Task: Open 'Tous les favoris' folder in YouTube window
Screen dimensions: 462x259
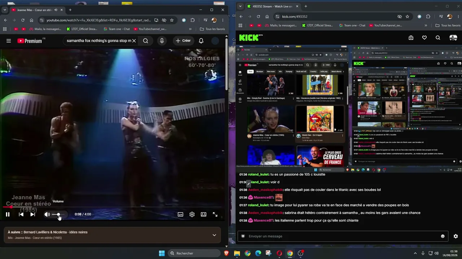Action: click(213, 29)
